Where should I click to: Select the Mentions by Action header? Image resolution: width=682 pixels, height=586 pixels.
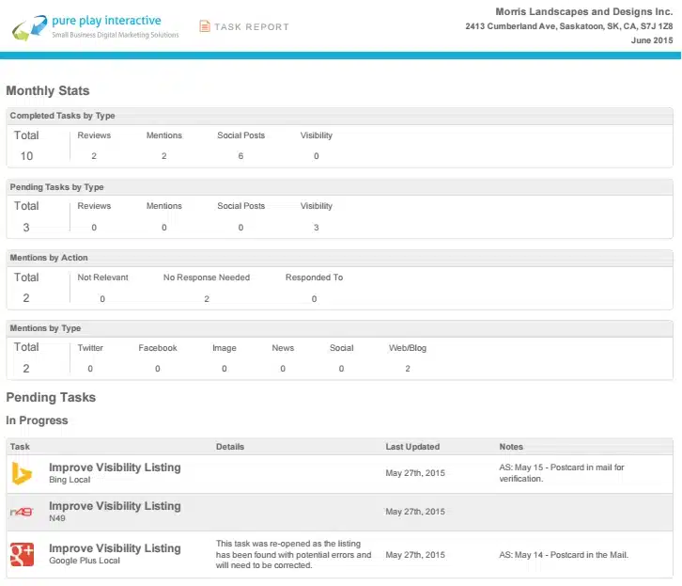(49, 258)
